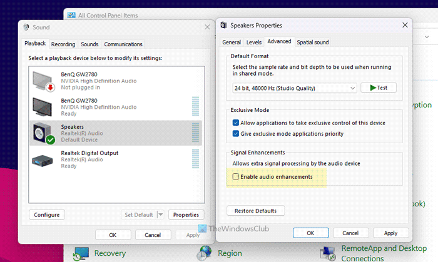Click the Test button to play sample
The height and width of the screenshot is (262, 438).
coord(379,88)
